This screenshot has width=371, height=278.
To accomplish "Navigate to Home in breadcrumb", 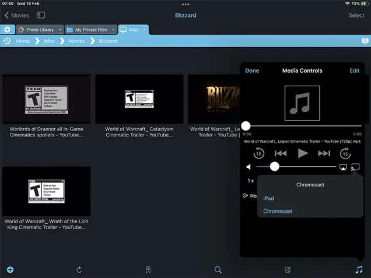I will tap(23, 41).
